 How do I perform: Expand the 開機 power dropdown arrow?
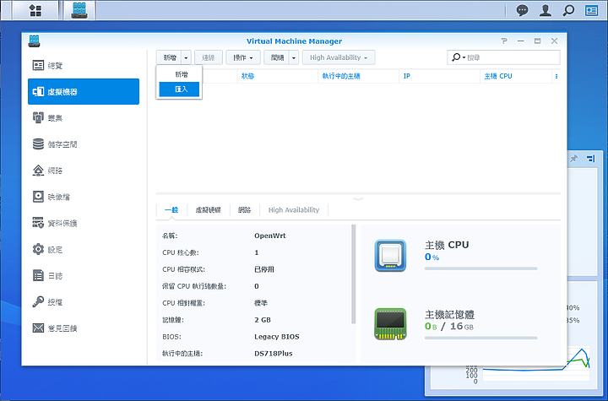[294, 57]
